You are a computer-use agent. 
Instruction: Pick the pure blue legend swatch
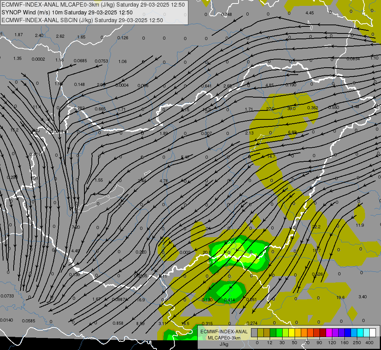348,333
